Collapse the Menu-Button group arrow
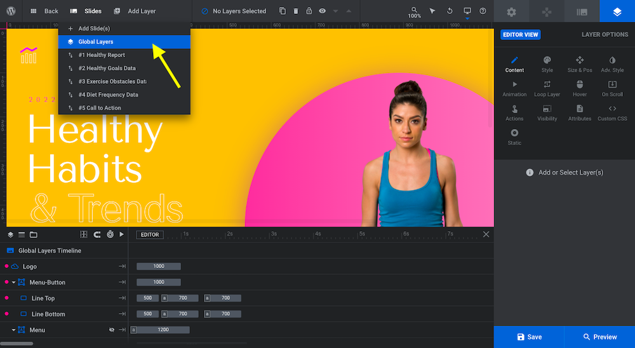 [13, 283]
